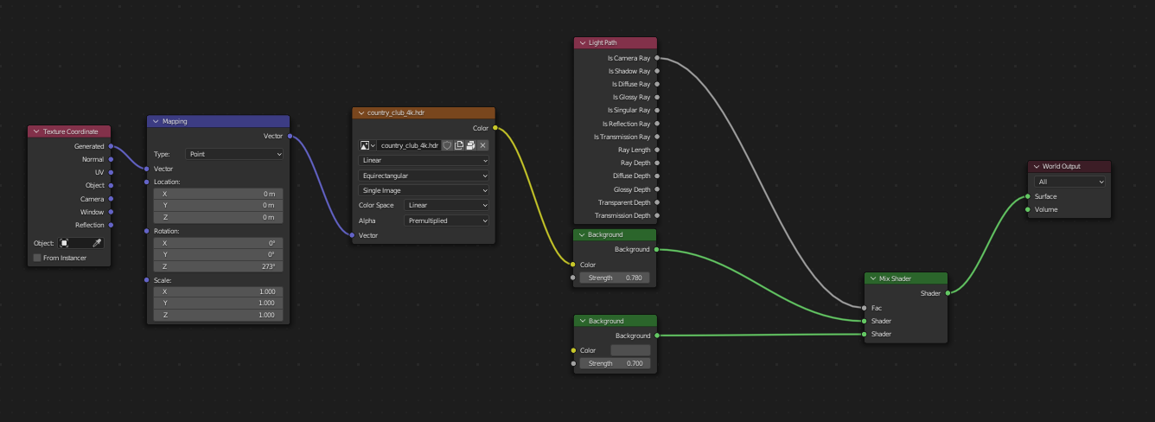Collapse the Mix Shader node
The width and height of the screenshot is (1155, 422).
[872, 278]
